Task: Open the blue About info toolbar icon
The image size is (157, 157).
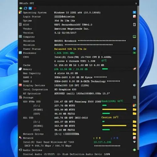Action: click(30, 8)
